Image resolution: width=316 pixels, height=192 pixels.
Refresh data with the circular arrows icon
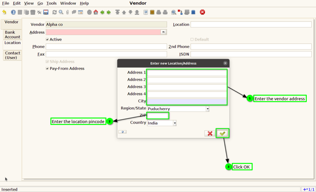coord(54,12)
